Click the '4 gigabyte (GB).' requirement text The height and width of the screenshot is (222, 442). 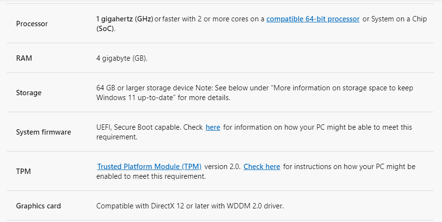coord(122,58)
